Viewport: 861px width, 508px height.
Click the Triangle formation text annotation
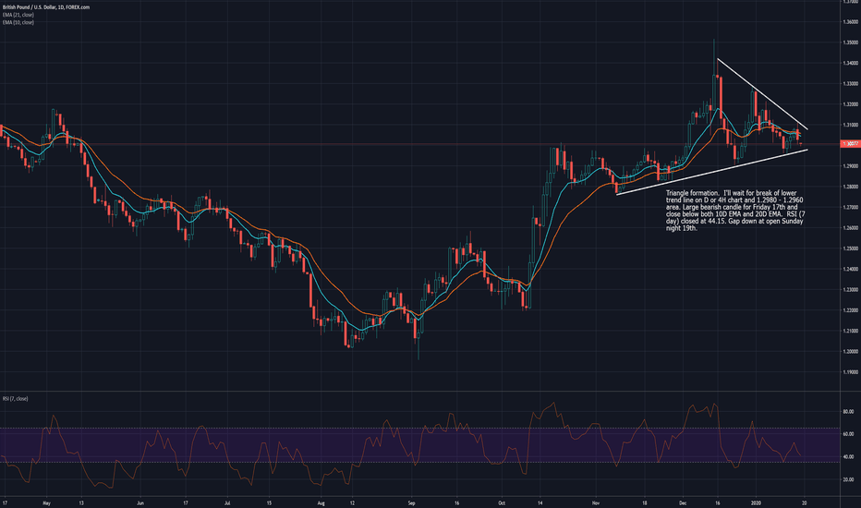point(733,213)
